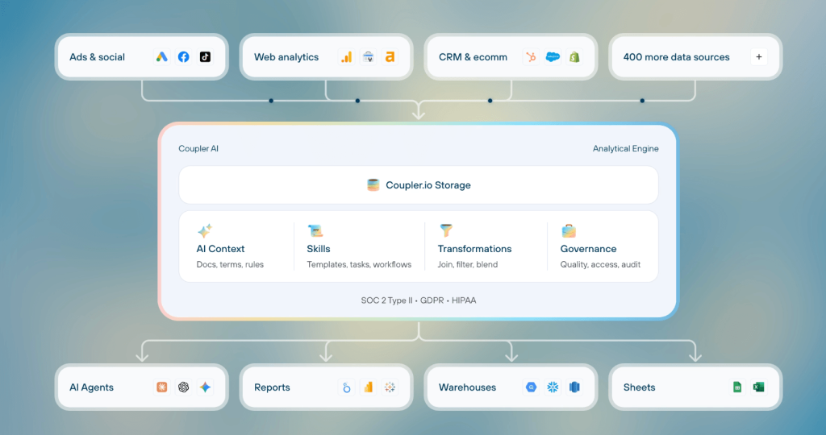Click the Transformations funnel icon
The width and height of the screenshot is (826, 435).
446,230
